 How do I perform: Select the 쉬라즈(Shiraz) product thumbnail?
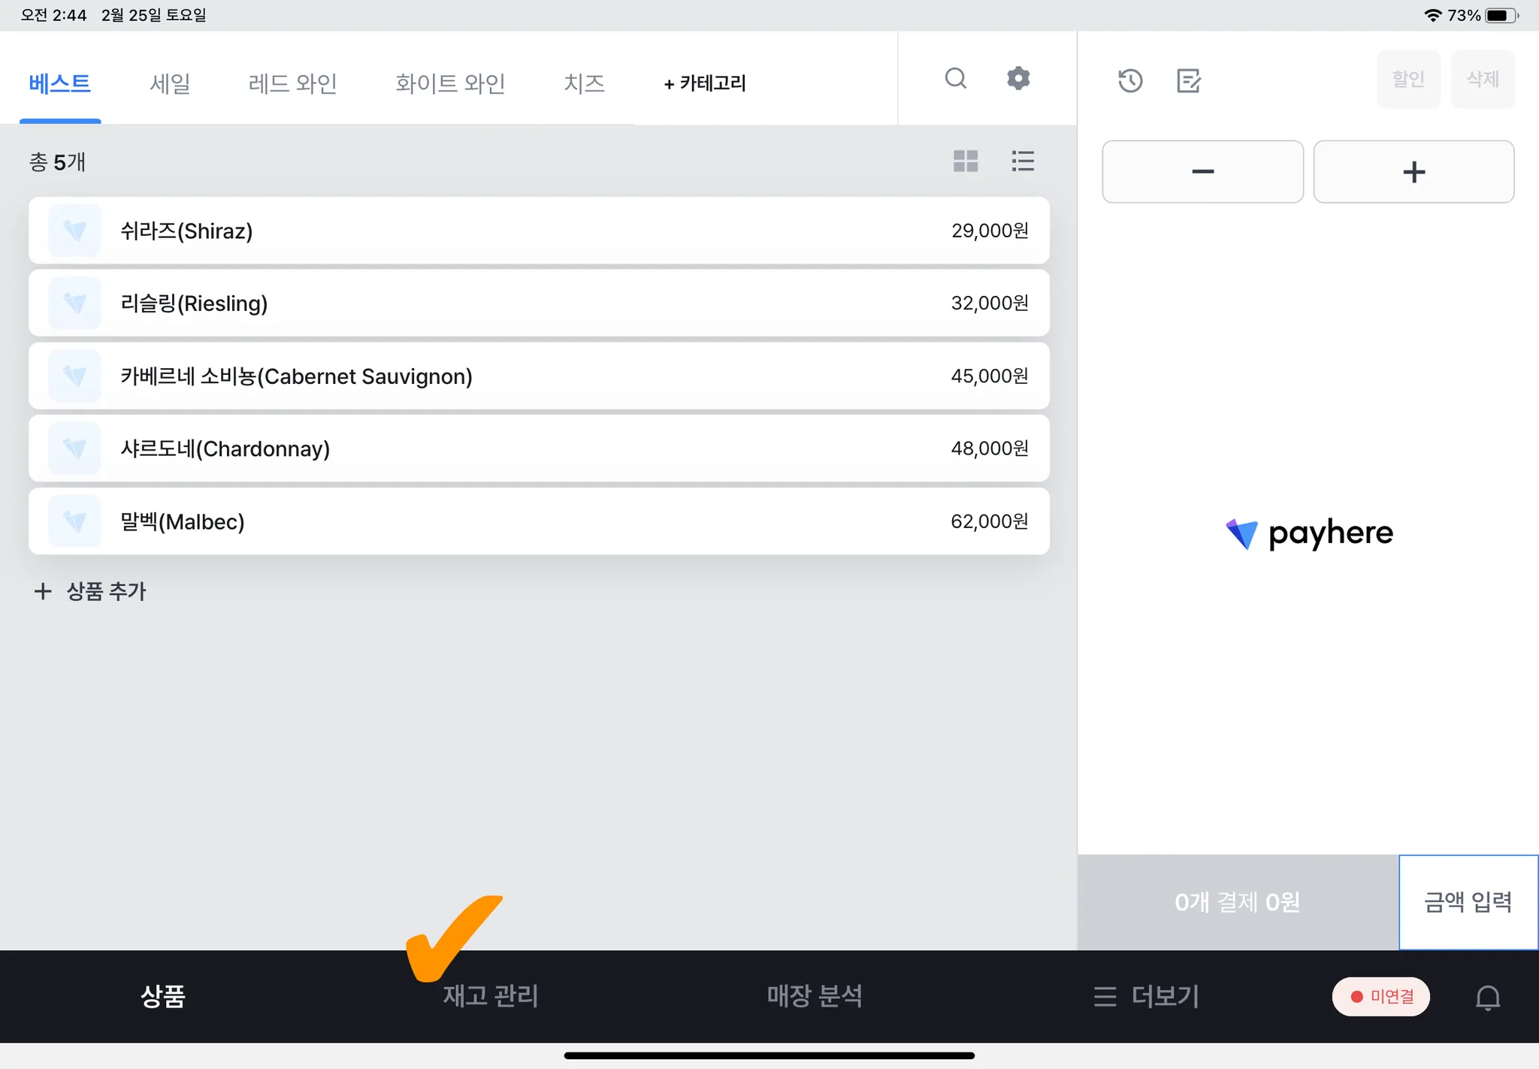coord(74,231)
